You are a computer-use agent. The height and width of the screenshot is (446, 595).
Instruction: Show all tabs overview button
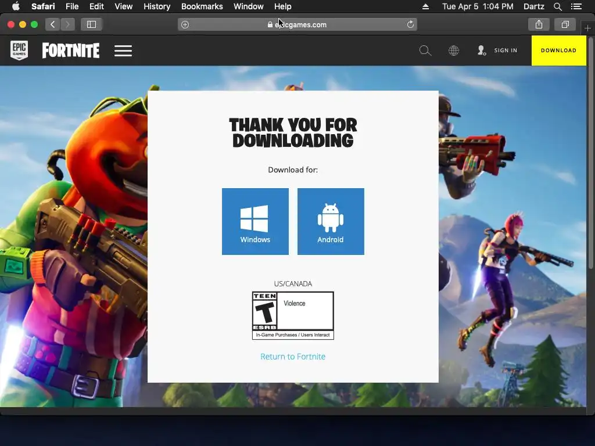pos(565,24)
